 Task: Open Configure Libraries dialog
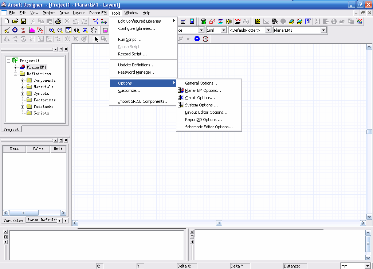tap(143, 28)
